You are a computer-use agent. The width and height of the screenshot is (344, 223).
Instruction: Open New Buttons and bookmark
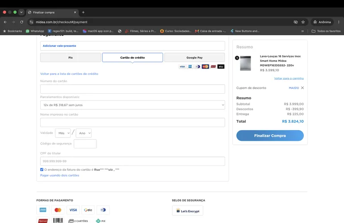[245, 31]
